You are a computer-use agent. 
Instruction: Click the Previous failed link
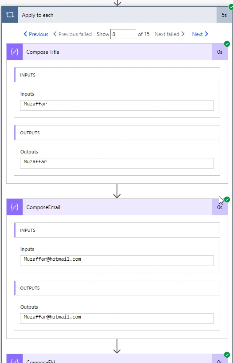tap(72, 34)
